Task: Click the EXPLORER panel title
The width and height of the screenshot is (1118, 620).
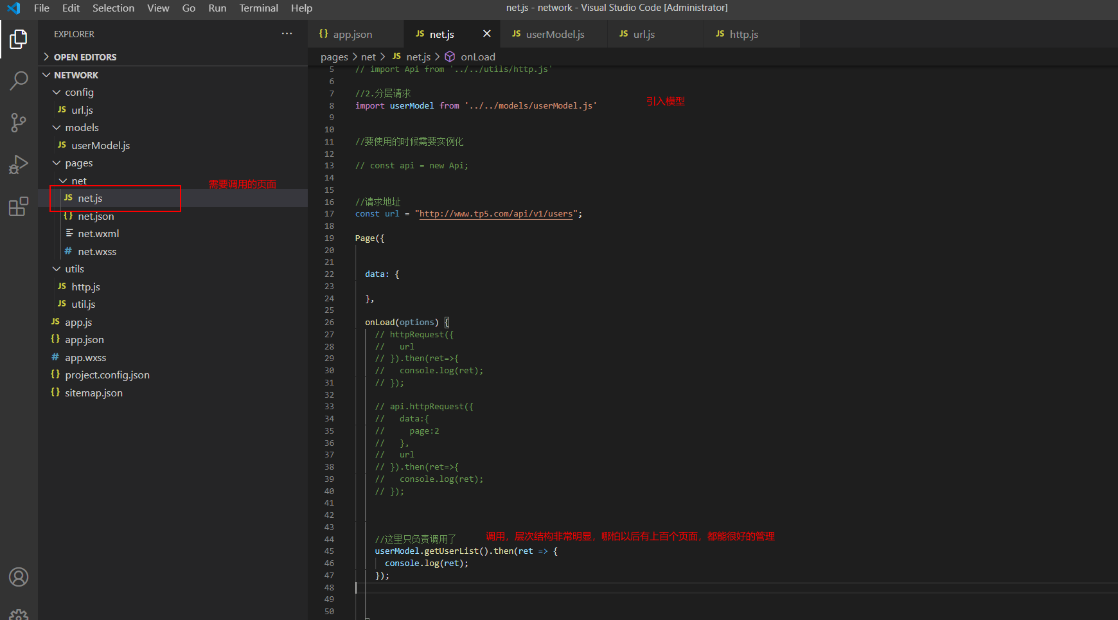Action: point(74,34)
